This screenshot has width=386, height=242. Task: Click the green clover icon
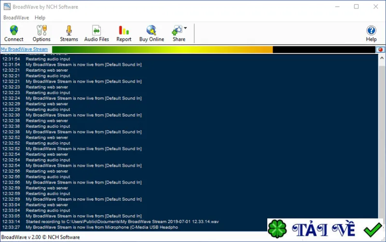(x=277, y=229)
